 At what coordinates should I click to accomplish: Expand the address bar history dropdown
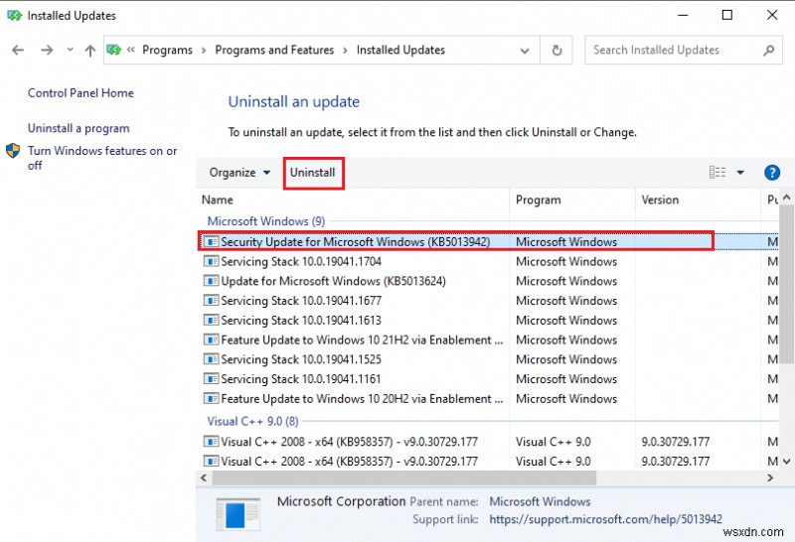point(525,51)
